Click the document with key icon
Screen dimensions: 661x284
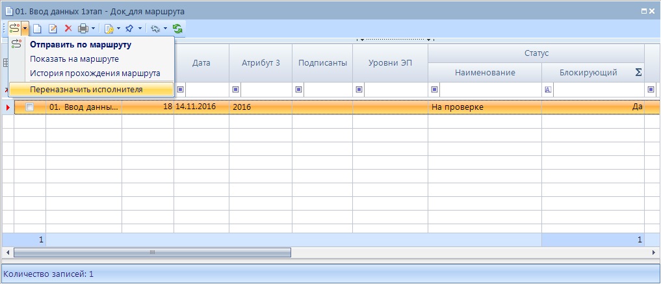click(109, 29)
